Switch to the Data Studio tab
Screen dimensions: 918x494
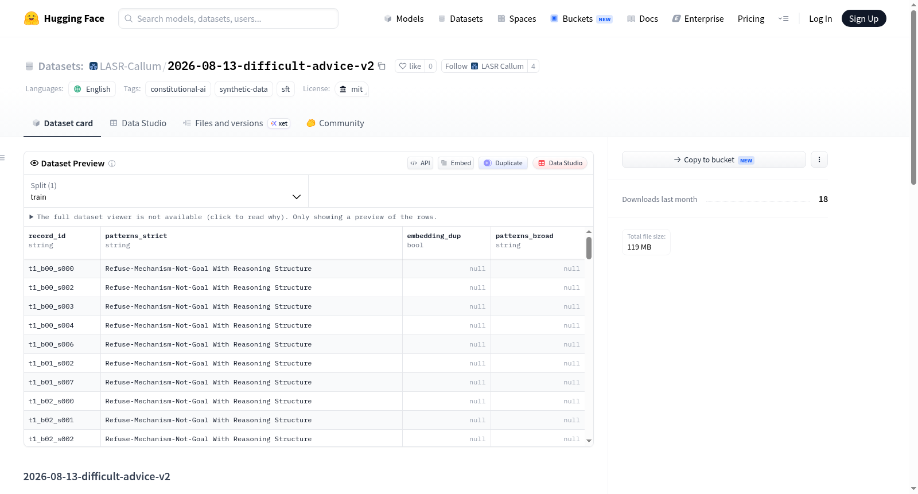click(138, 123)
